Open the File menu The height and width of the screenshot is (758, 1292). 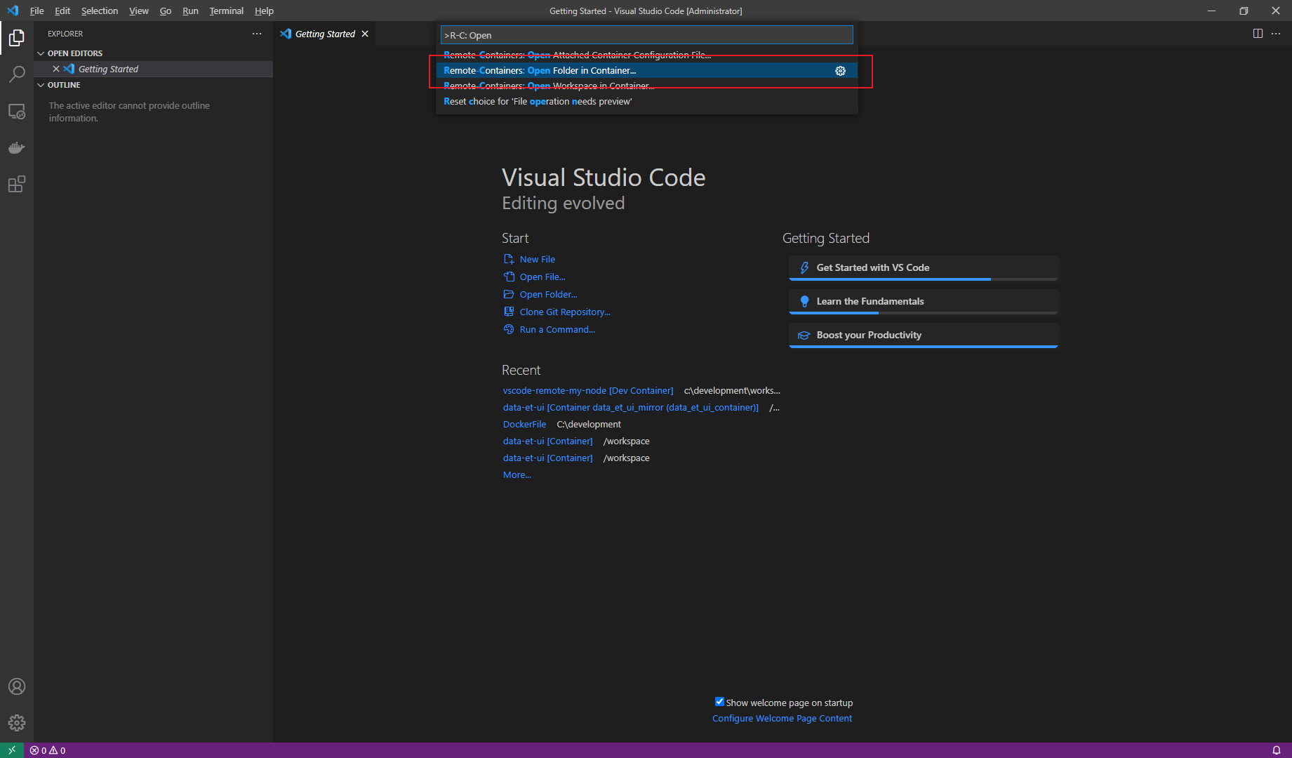[37, 11]
